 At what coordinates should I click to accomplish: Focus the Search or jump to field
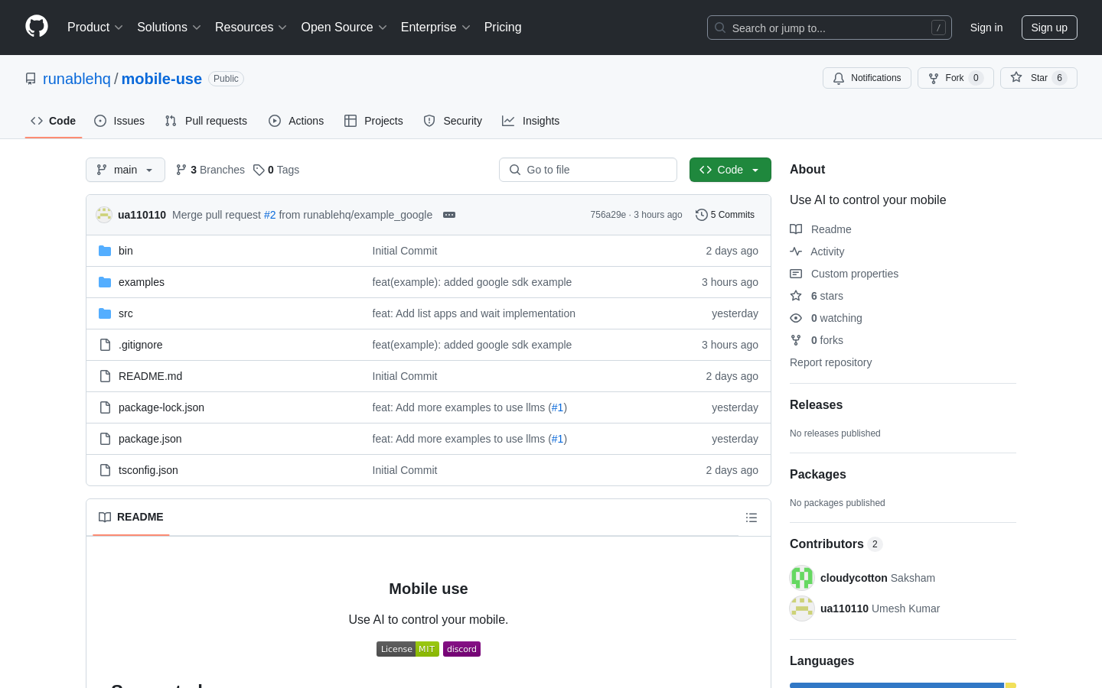click(x=830, y=28)
